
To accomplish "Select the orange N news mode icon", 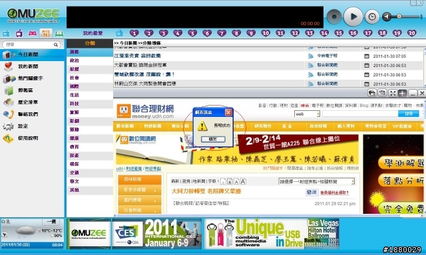I will point(45,33).
